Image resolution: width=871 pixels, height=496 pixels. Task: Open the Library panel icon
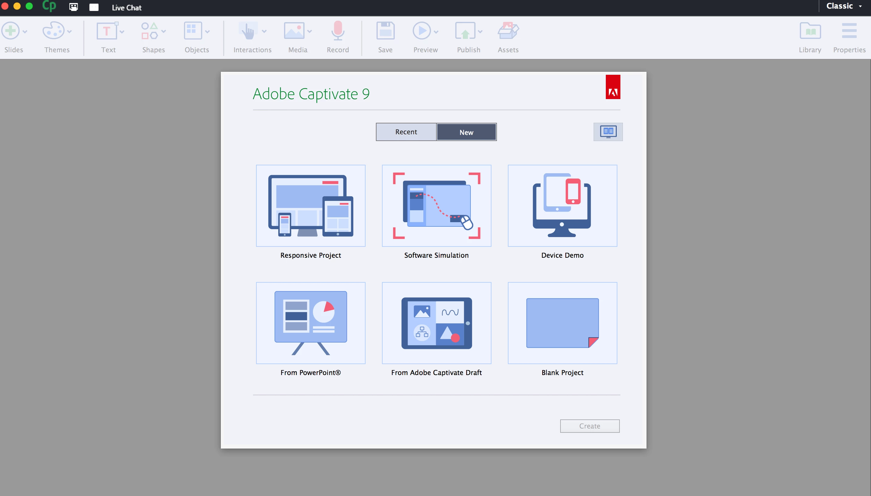click(810, 31)
